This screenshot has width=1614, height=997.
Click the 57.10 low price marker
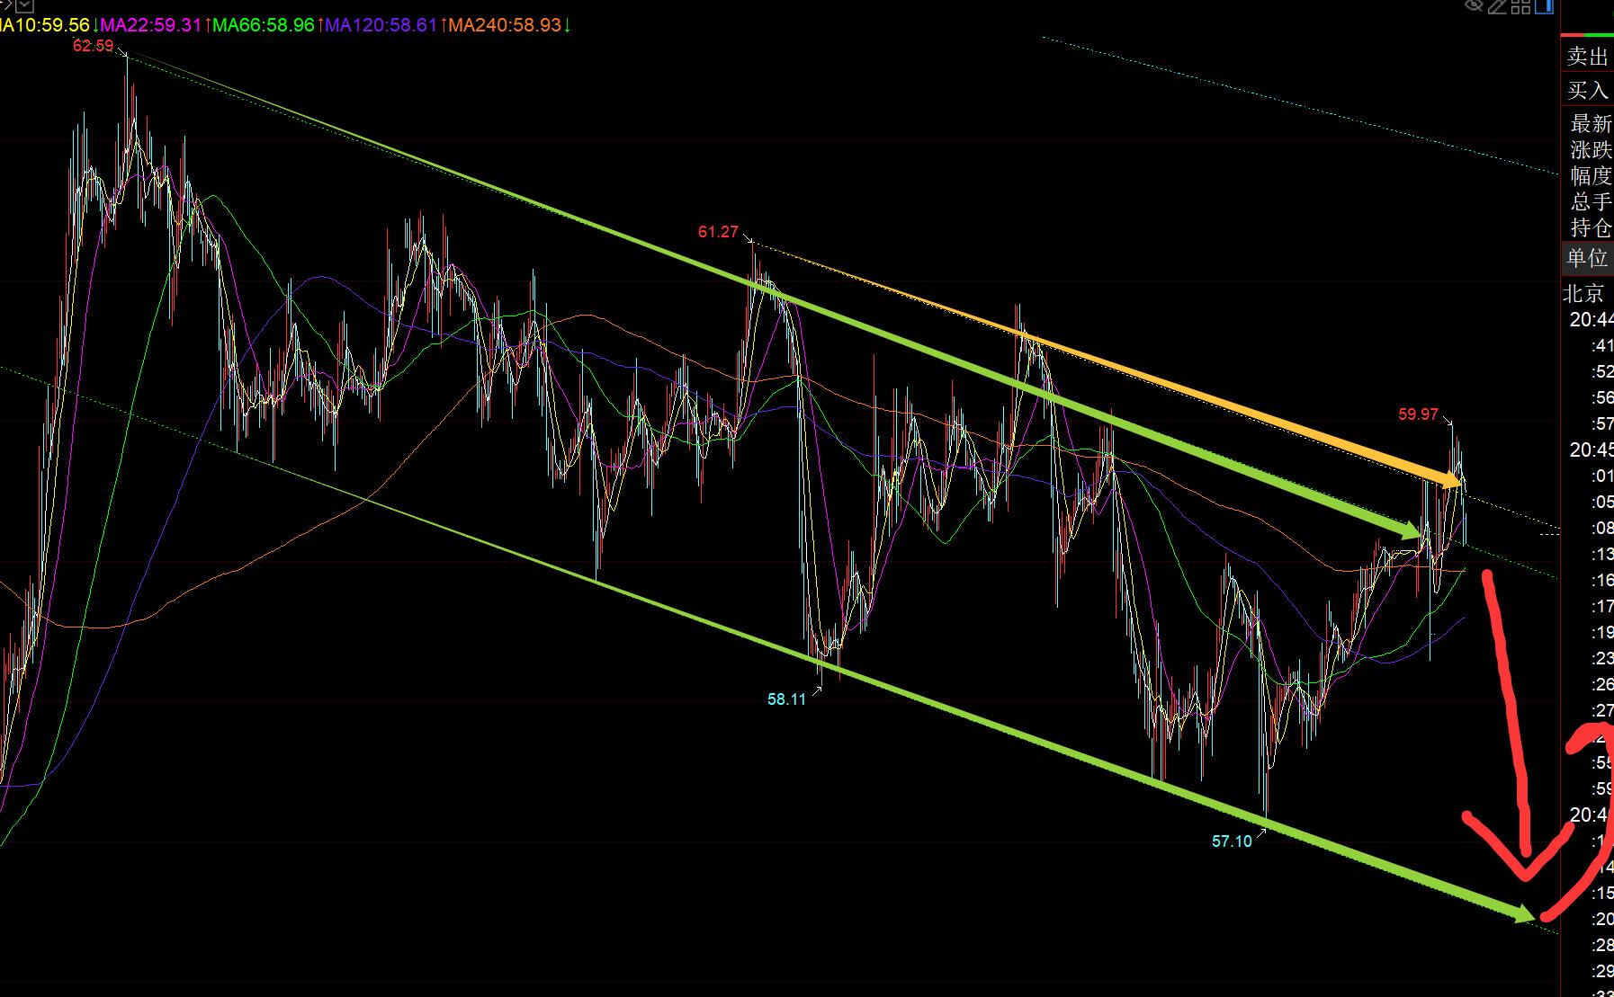click(x=1232, y=841)
